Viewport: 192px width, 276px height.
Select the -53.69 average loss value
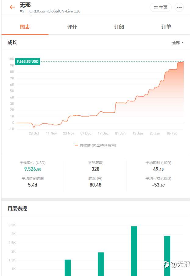click(x=158, y=185)
